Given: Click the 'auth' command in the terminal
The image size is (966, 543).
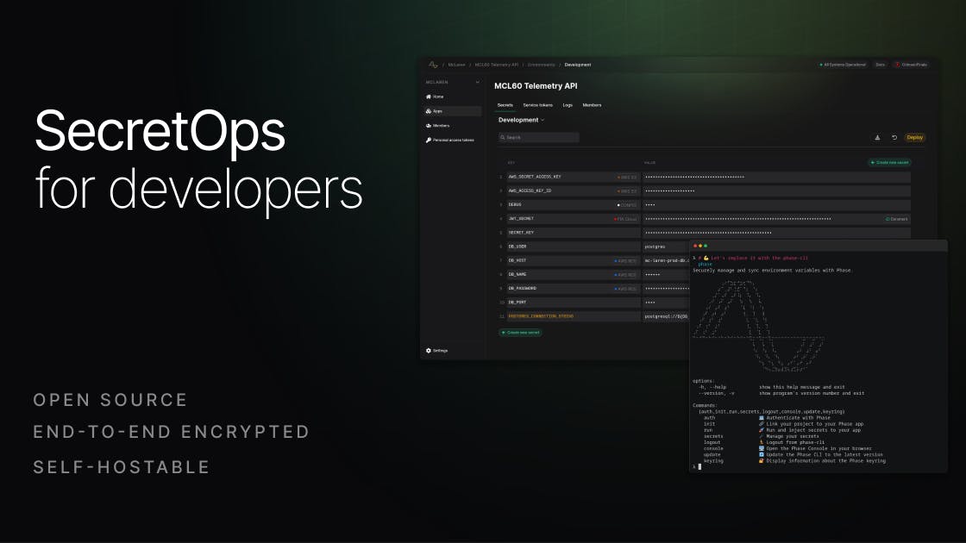Looking at the screenshot, I should (709, 418).
